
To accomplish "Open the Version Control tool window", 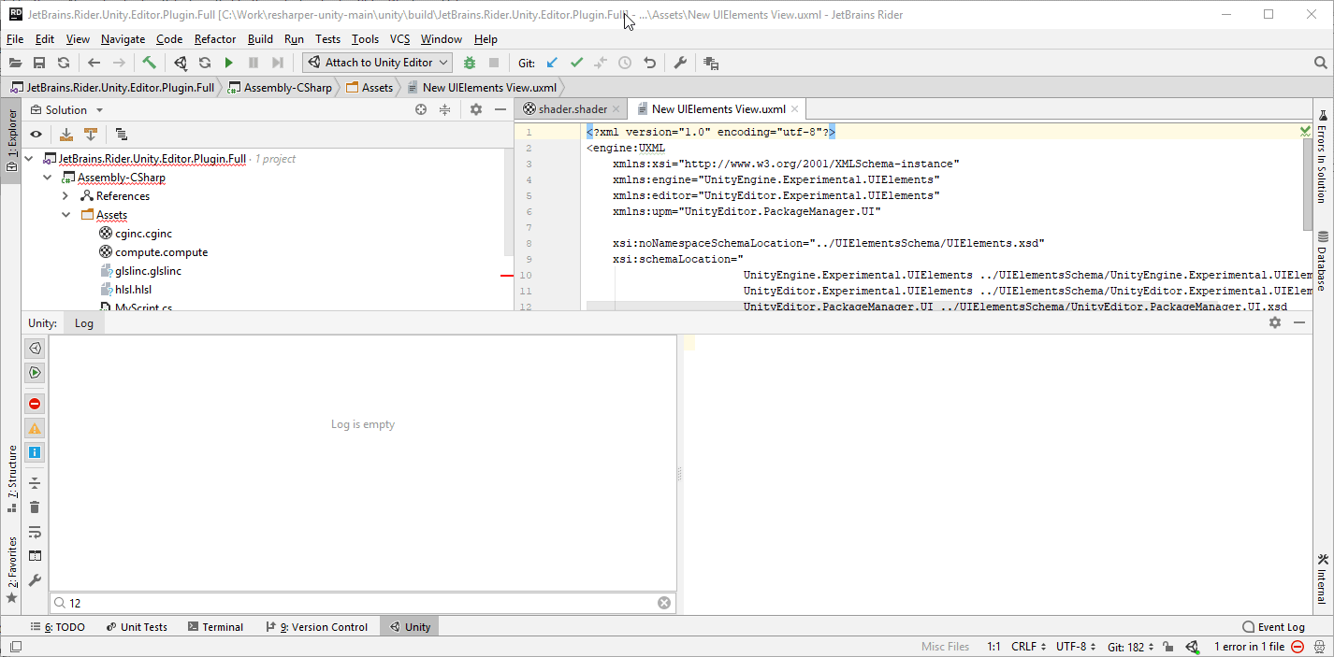I will coord(316,626).
